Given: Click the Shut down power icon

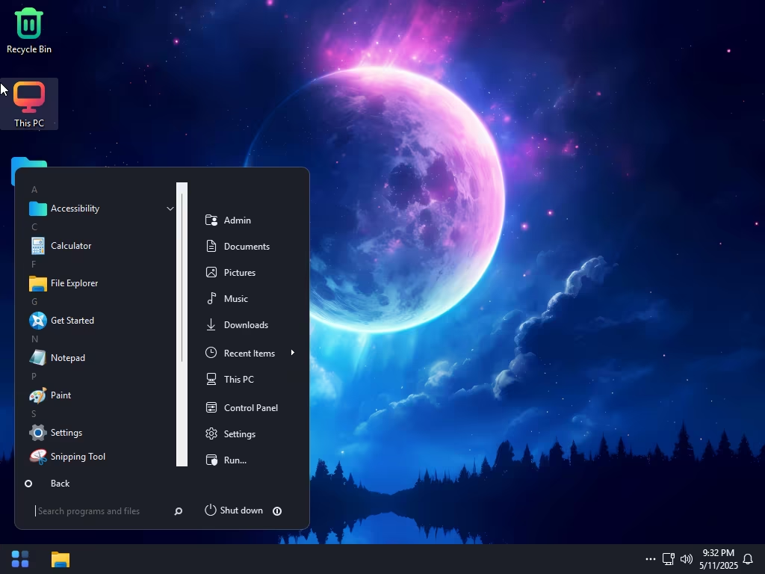Looking at the screenshot, I should 210,510.
